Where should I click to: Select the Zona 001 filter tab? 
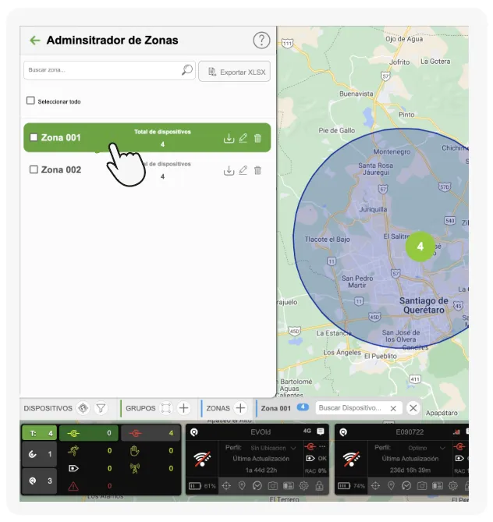276,408
